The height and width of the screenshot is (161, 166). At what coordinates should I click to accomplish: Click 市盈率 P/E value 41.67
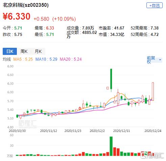[119, 28]
